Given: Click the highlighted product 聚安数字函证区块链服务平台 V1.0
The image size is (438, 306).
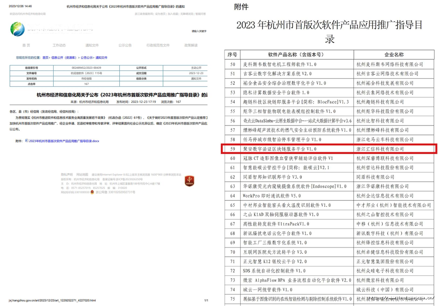Looking at the screenshot, I should click(280, 149).
